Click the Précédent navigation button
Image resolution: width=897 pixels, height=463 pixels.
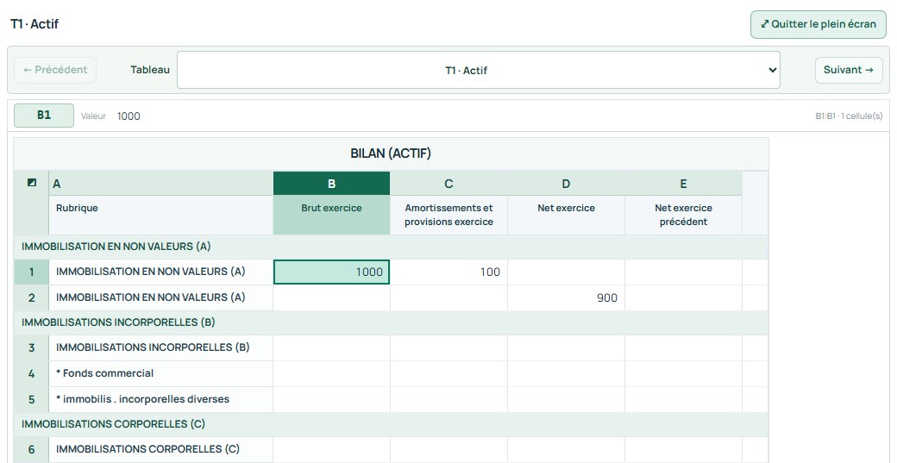point(55,70)
